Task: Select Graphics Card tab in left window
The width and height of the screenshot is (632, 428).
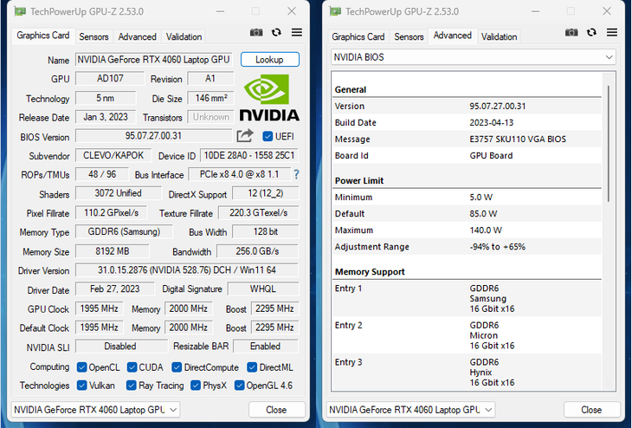Action: (x=42, y=36)
